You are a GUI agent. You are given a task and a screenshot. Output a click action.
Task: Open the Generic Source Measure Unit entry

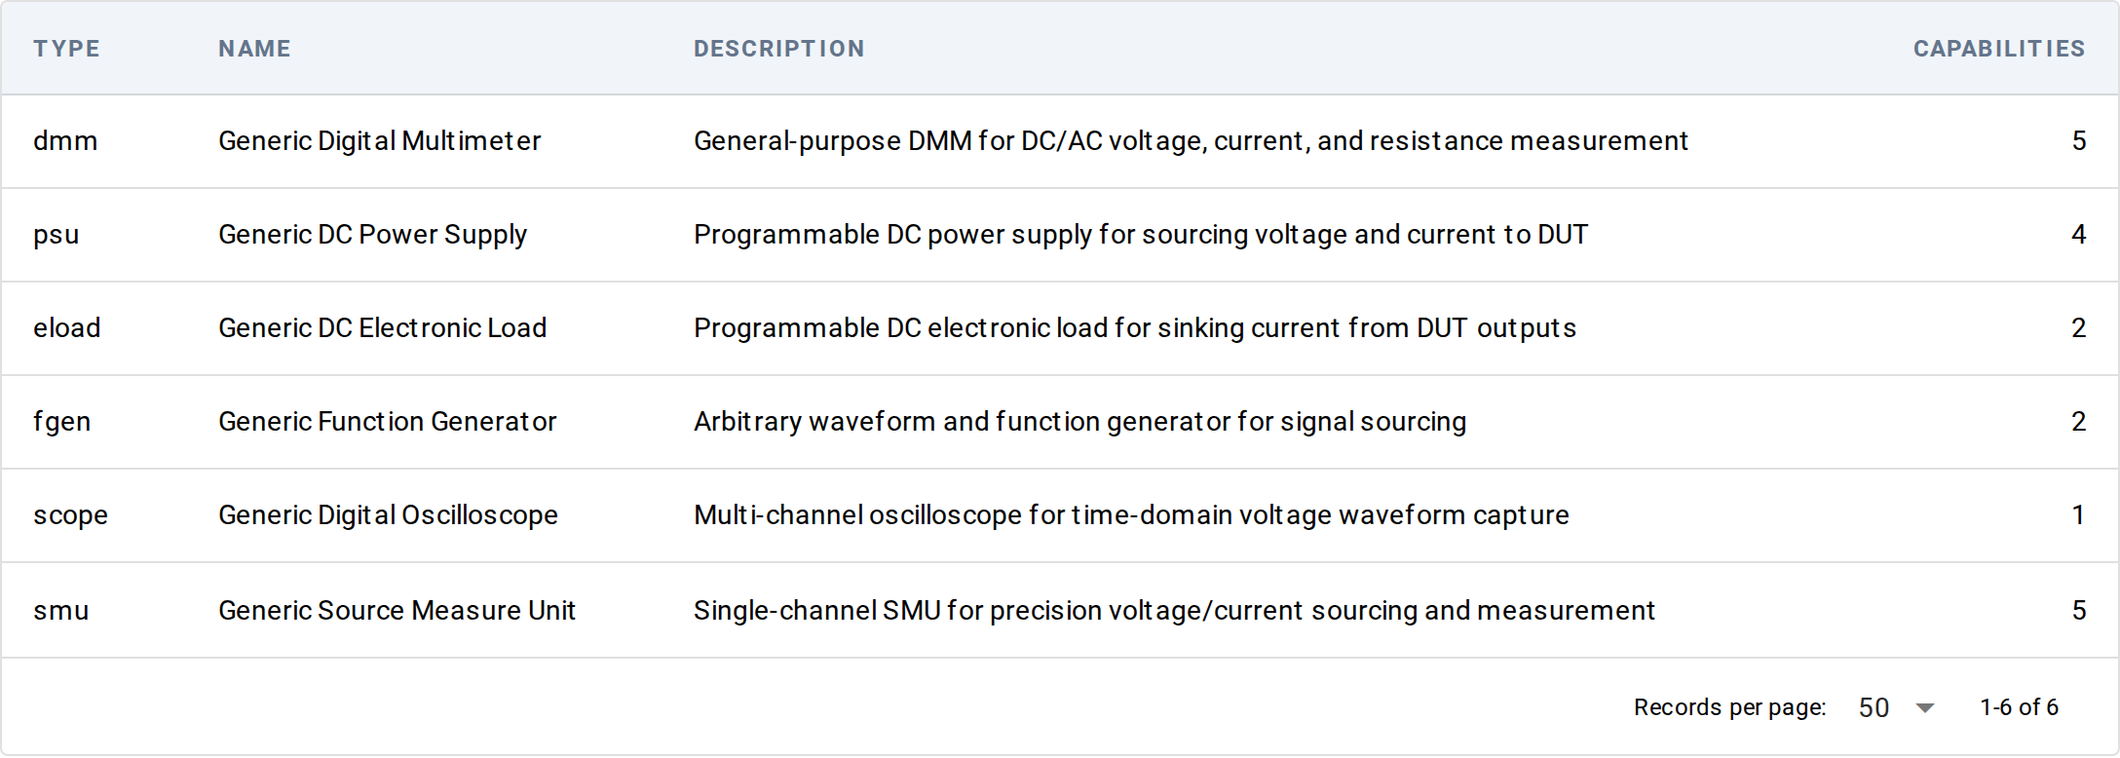[397, 611]
